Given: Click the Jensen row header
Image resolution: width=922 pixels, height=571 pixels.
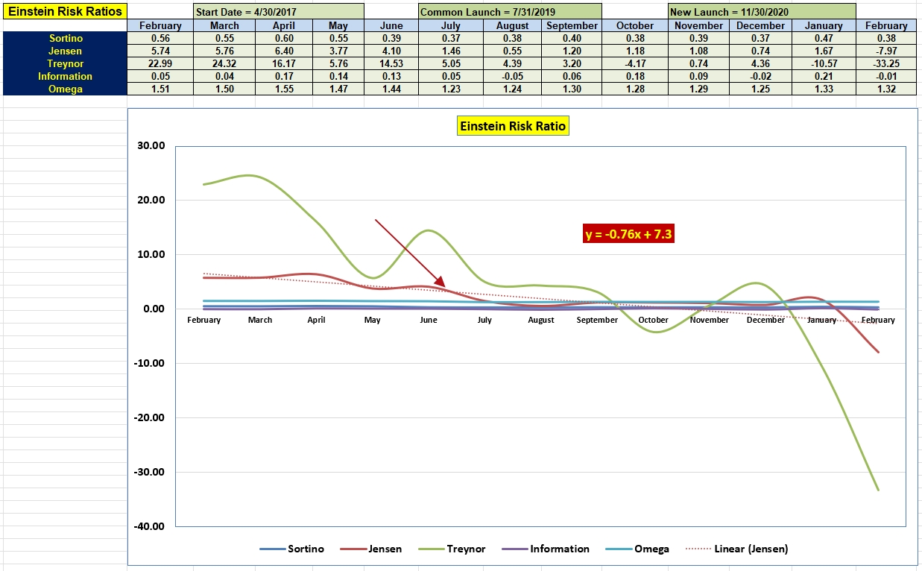Looking at the screenshot, I should pyautogui.click(x=65, y=51).
